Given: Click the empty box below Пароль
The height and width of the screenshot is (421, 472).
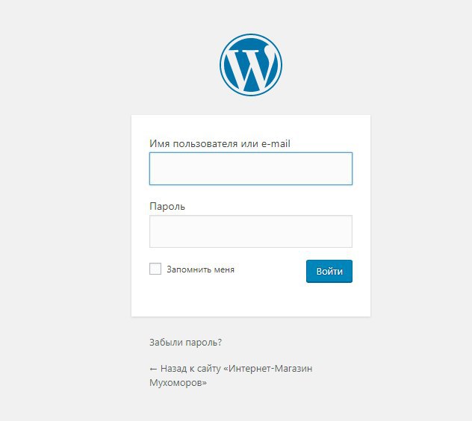Looking at the screenshot, I should tap(251, 231).
